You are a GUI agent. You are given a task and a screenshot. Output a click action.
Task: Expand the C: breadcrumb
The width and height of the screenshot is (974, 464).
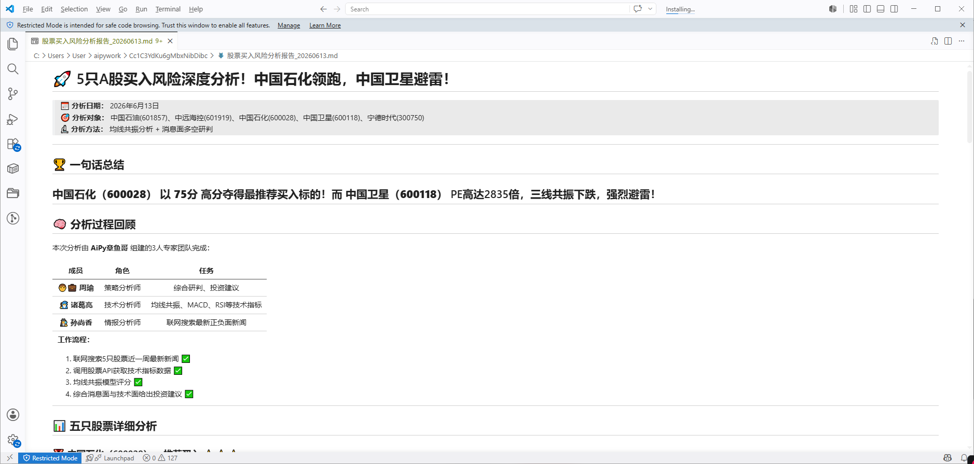[37, 55]
